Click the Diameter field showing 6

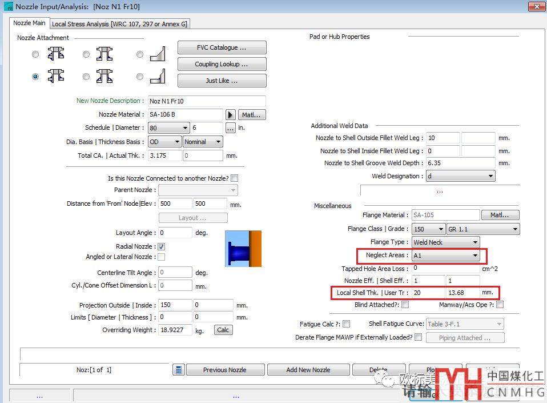[x=207, y=128]
